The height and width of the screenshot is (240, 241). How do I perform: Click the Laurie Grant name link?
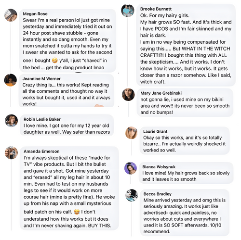[155, 131]
